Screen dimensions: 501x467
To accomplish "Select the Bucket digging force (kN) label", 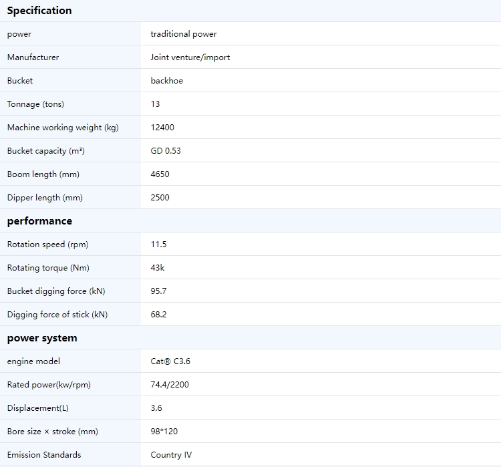I will click(x=56, y=291).
